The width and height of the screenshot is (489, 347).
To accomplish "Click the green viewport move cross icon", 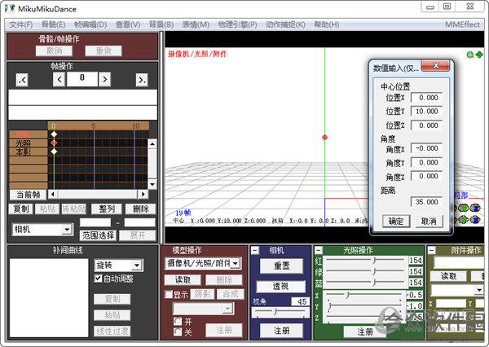I will pos(478,55).
